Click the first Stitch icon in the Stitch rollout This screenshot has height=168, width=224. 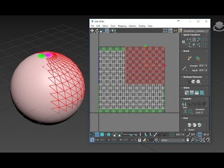[x=187, y=93]
